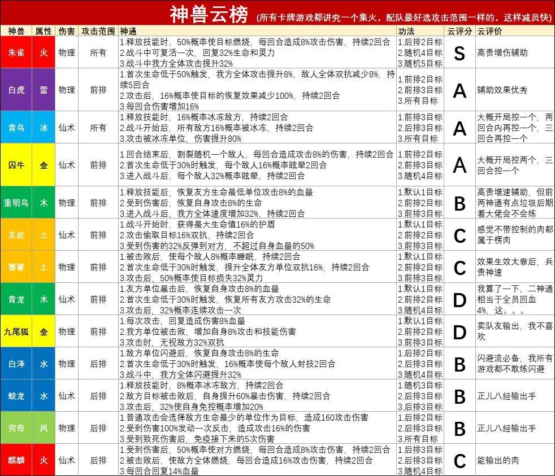Click the 麒麟 name cell
Viewport: 555px width, 476px height.
[15, 460]
